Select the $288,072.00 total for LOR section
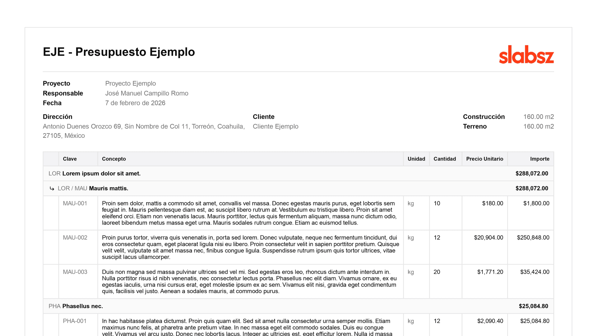Image resolution: width=597 pixels, height=336 pixels. point(531,173)
